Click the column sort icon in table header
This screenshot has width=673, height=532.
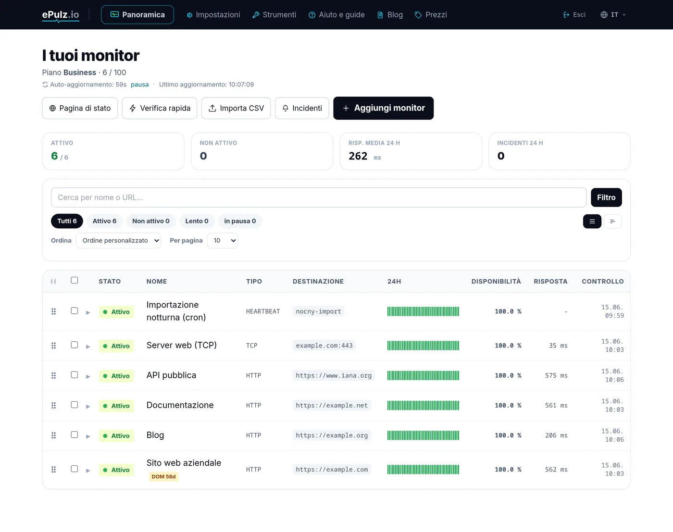53,281
